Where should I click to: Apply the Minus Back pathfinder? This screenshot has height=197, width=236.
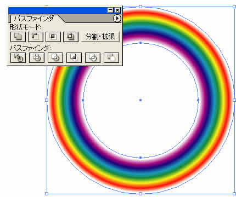(111, 57)
